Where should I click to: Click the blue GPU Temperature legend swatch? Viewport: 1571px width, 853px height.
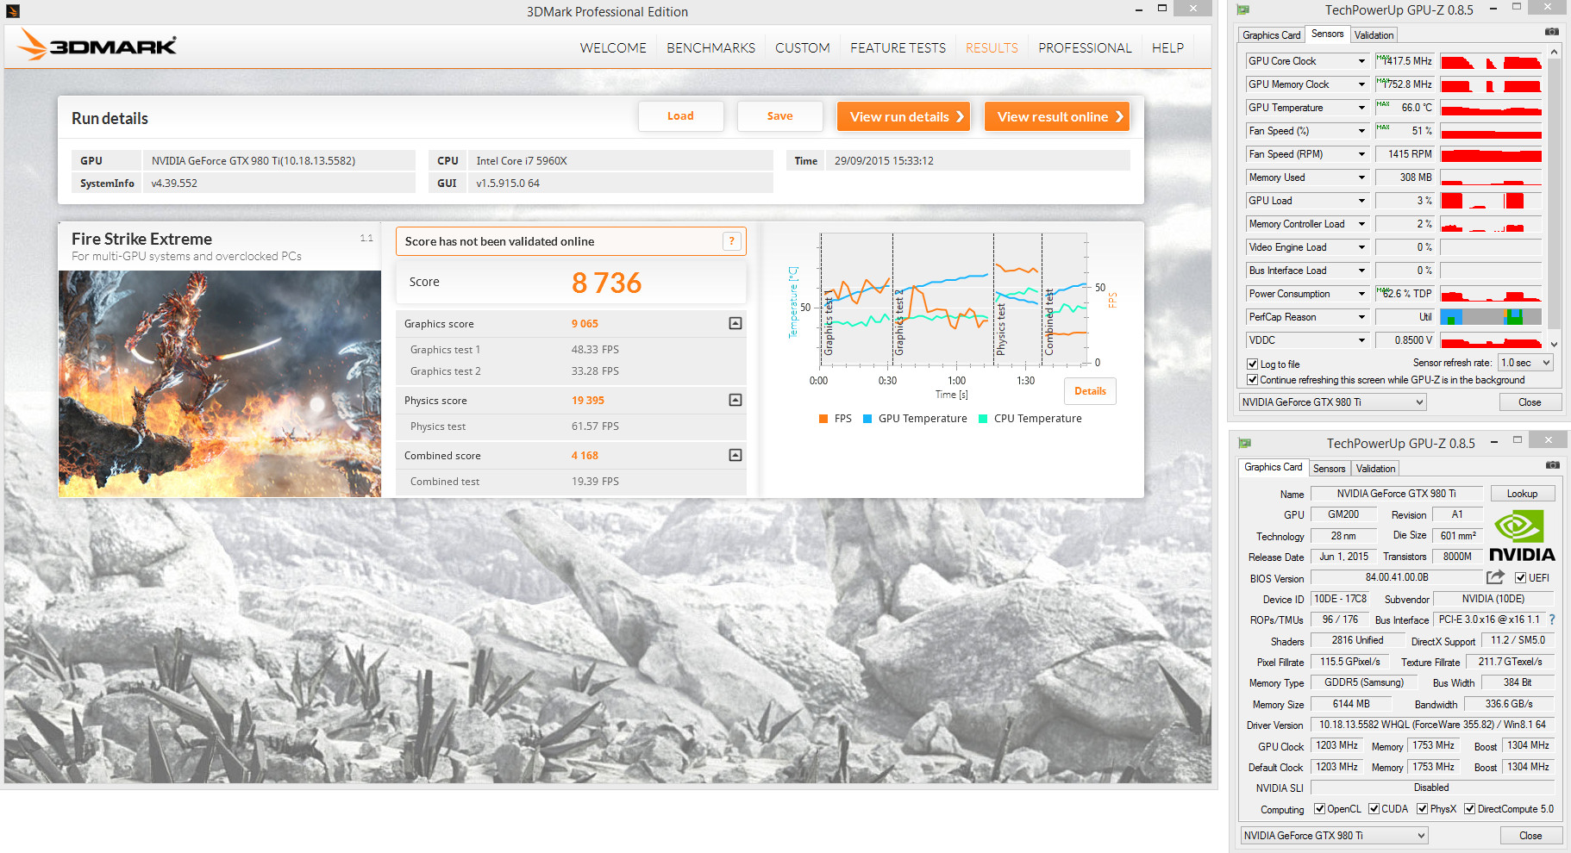click(x=867, y=419)
